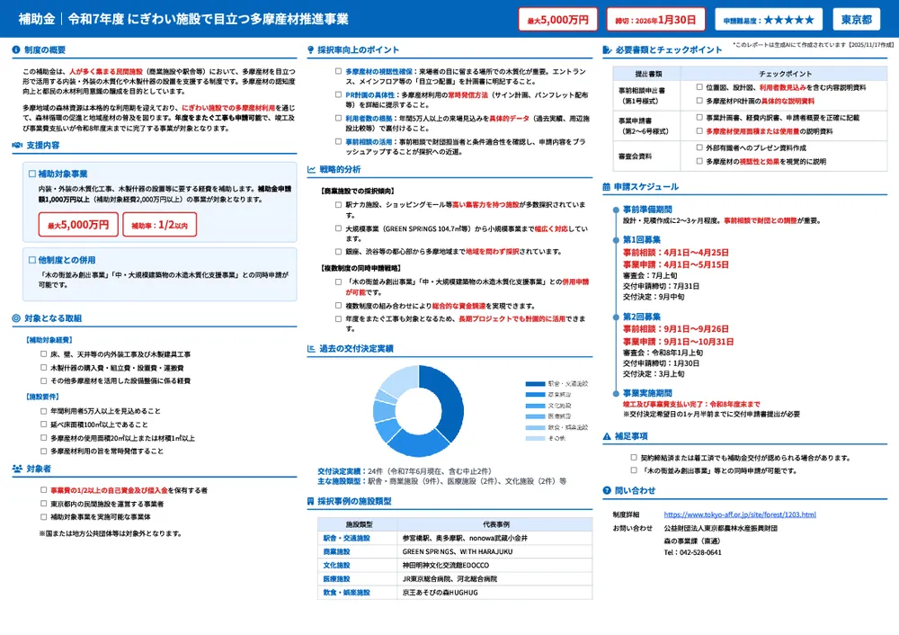Click the warning icon beside 補足事項
The width and height of the screenshot is (899, 635).
(x=607, y=436)
